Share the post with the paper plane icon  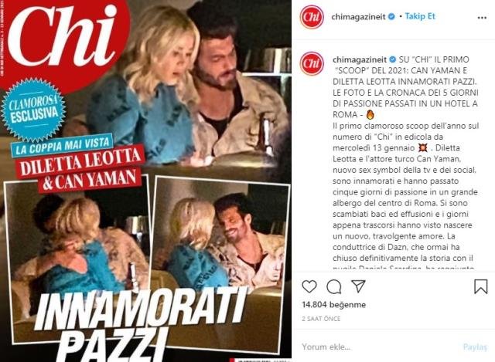[358, 286]
